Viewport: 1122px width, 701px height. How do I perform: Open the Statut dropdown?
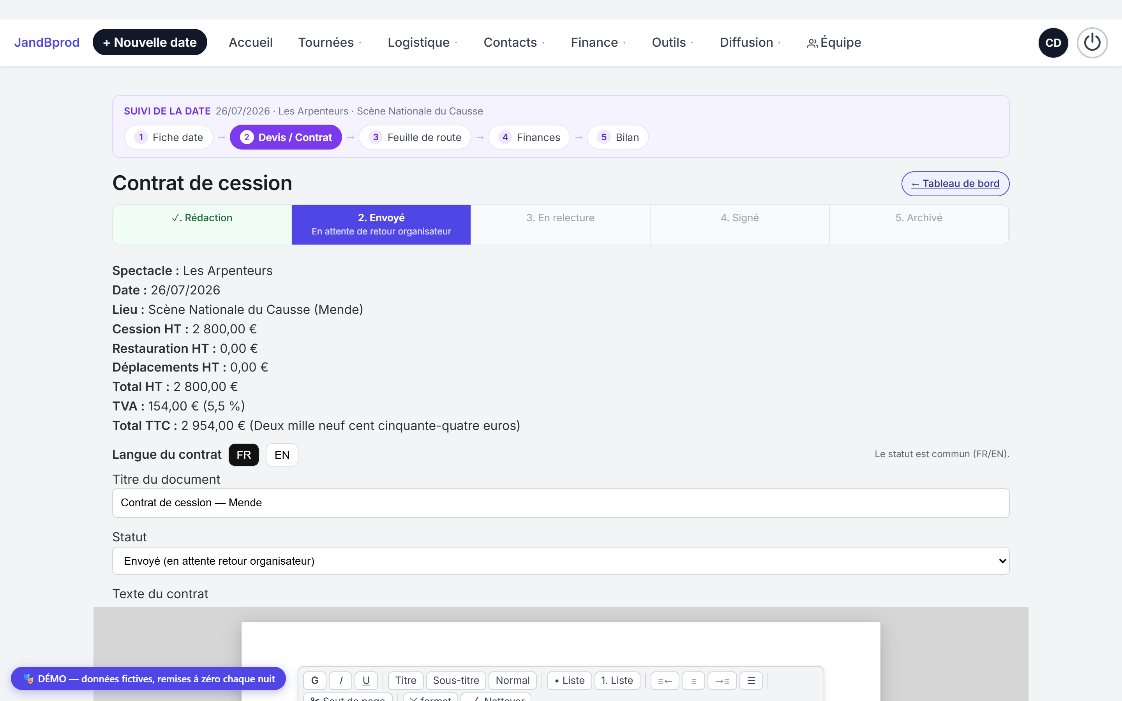pyautogui.click(x=561, y=560)
